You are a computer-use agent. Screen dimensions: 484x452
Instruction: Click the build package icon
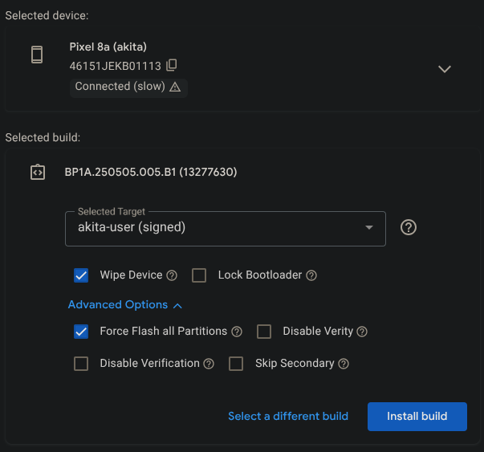(37, 172)
